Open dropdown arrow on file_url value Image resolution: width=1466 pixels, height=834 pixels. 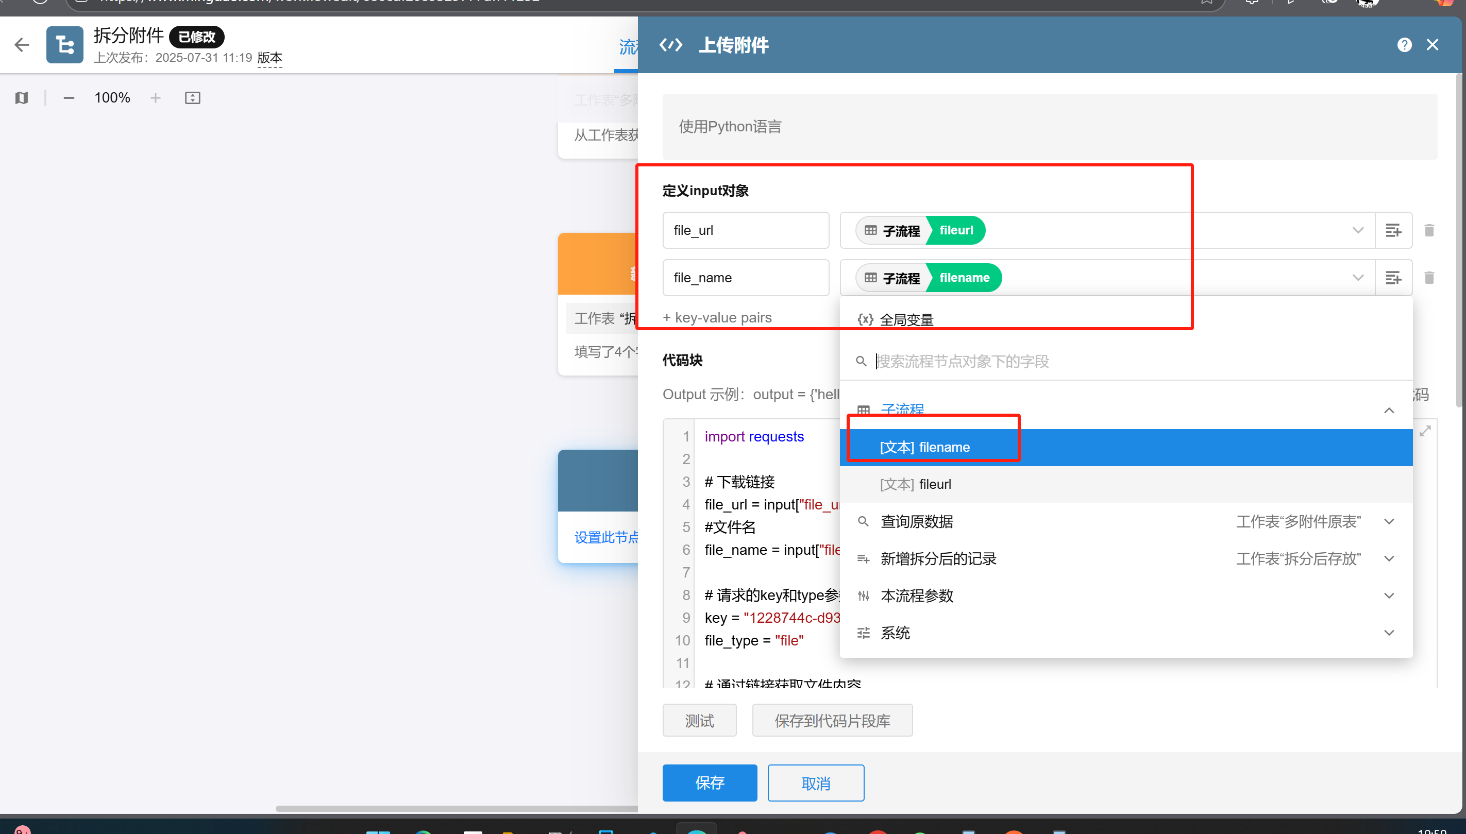tap(1357, 230)
